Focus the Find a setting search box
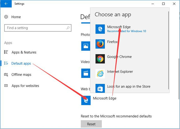The image size is (180, 129). [x=38, y=28]
